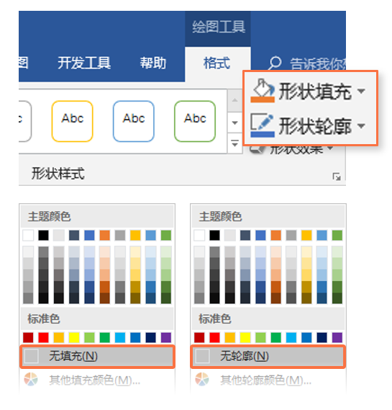The height and width of the screenshot is (410, 392).
Task: Pick white theme color in the fill palette
Action: (x=28, y=236)
